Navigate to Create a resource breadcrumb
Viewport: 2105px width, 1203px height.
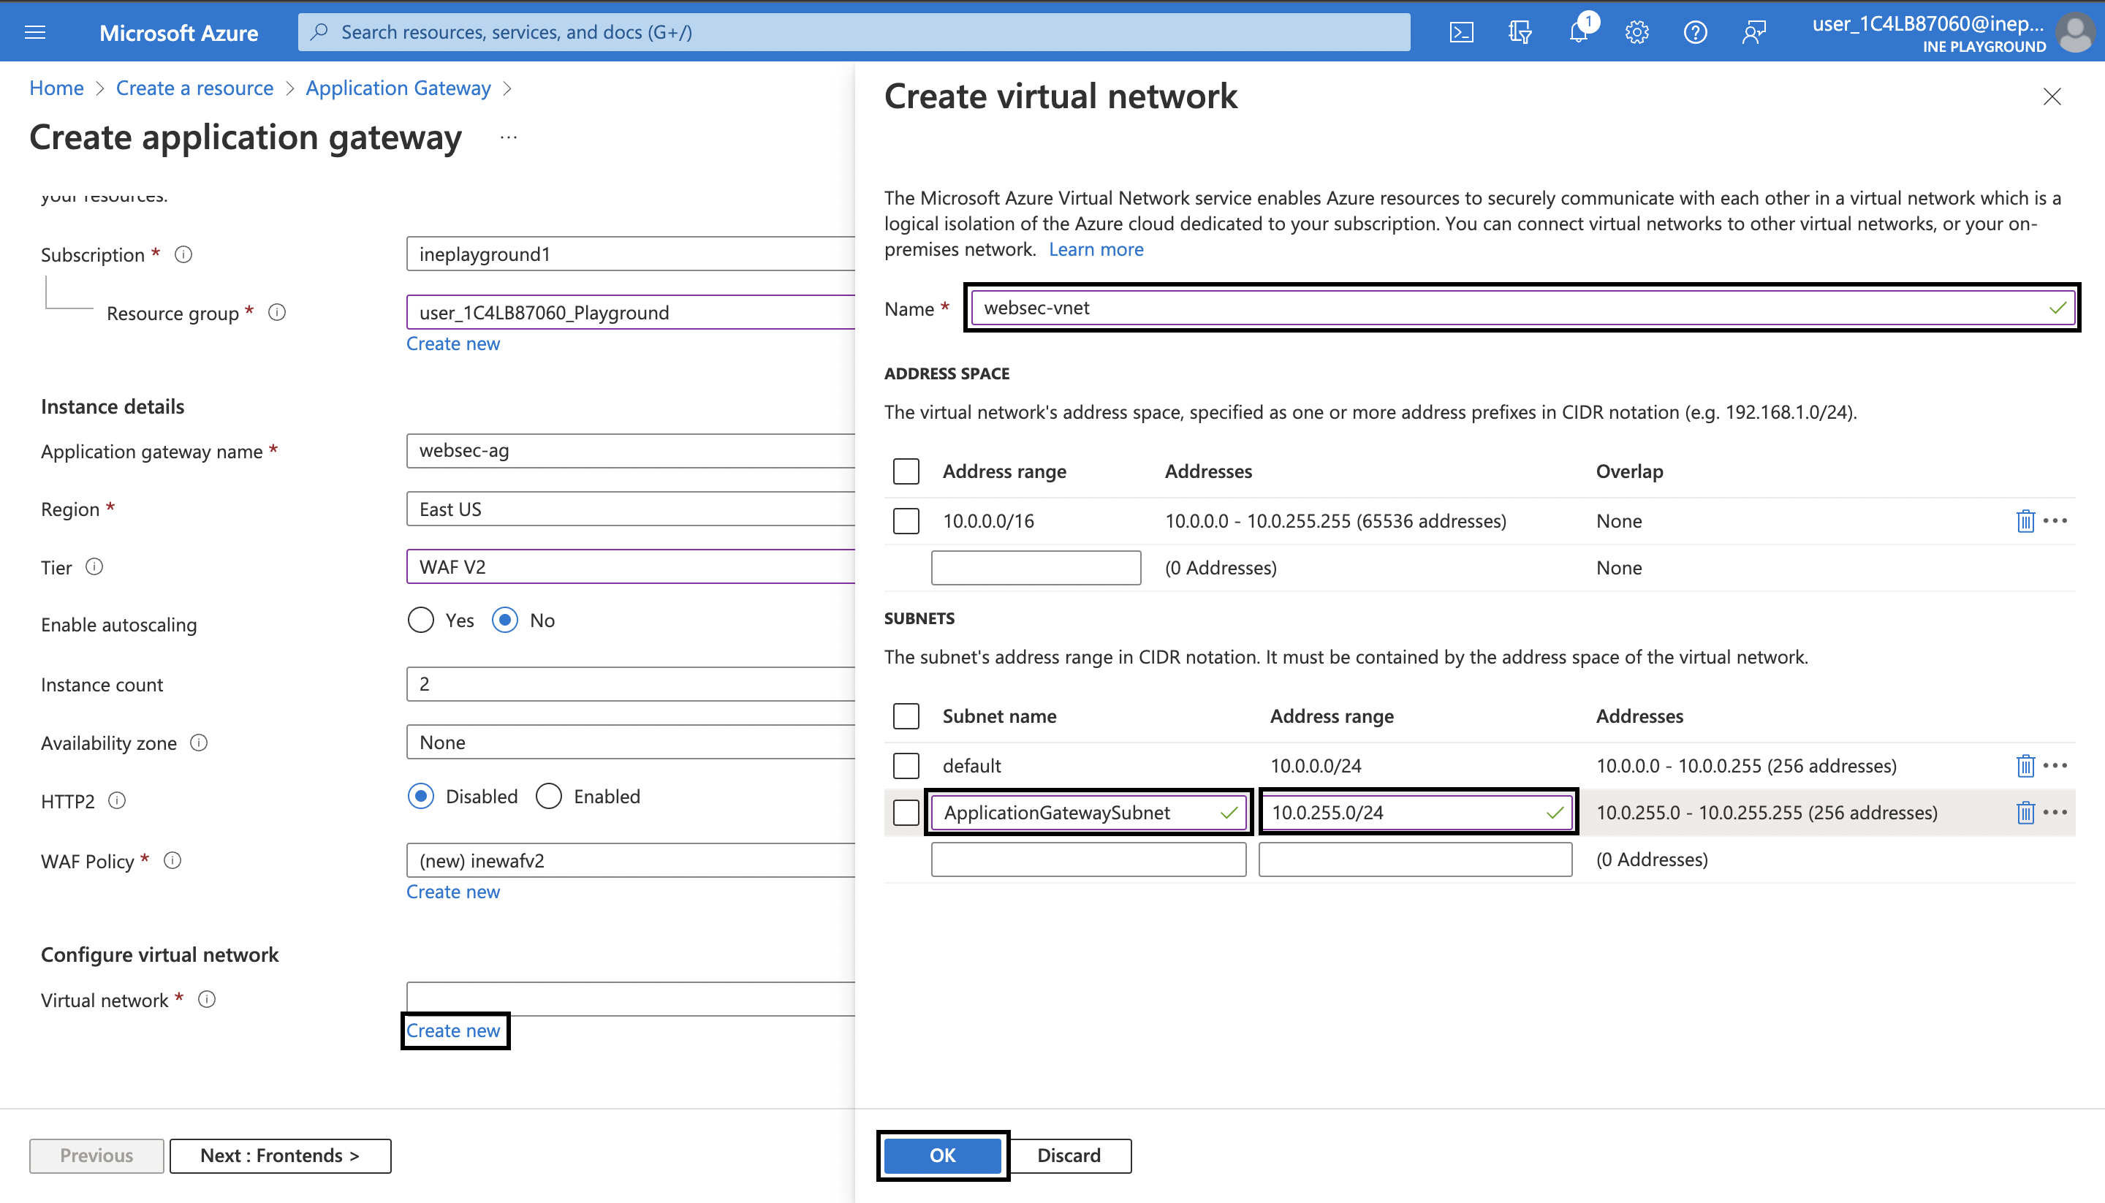pos(194,88)
